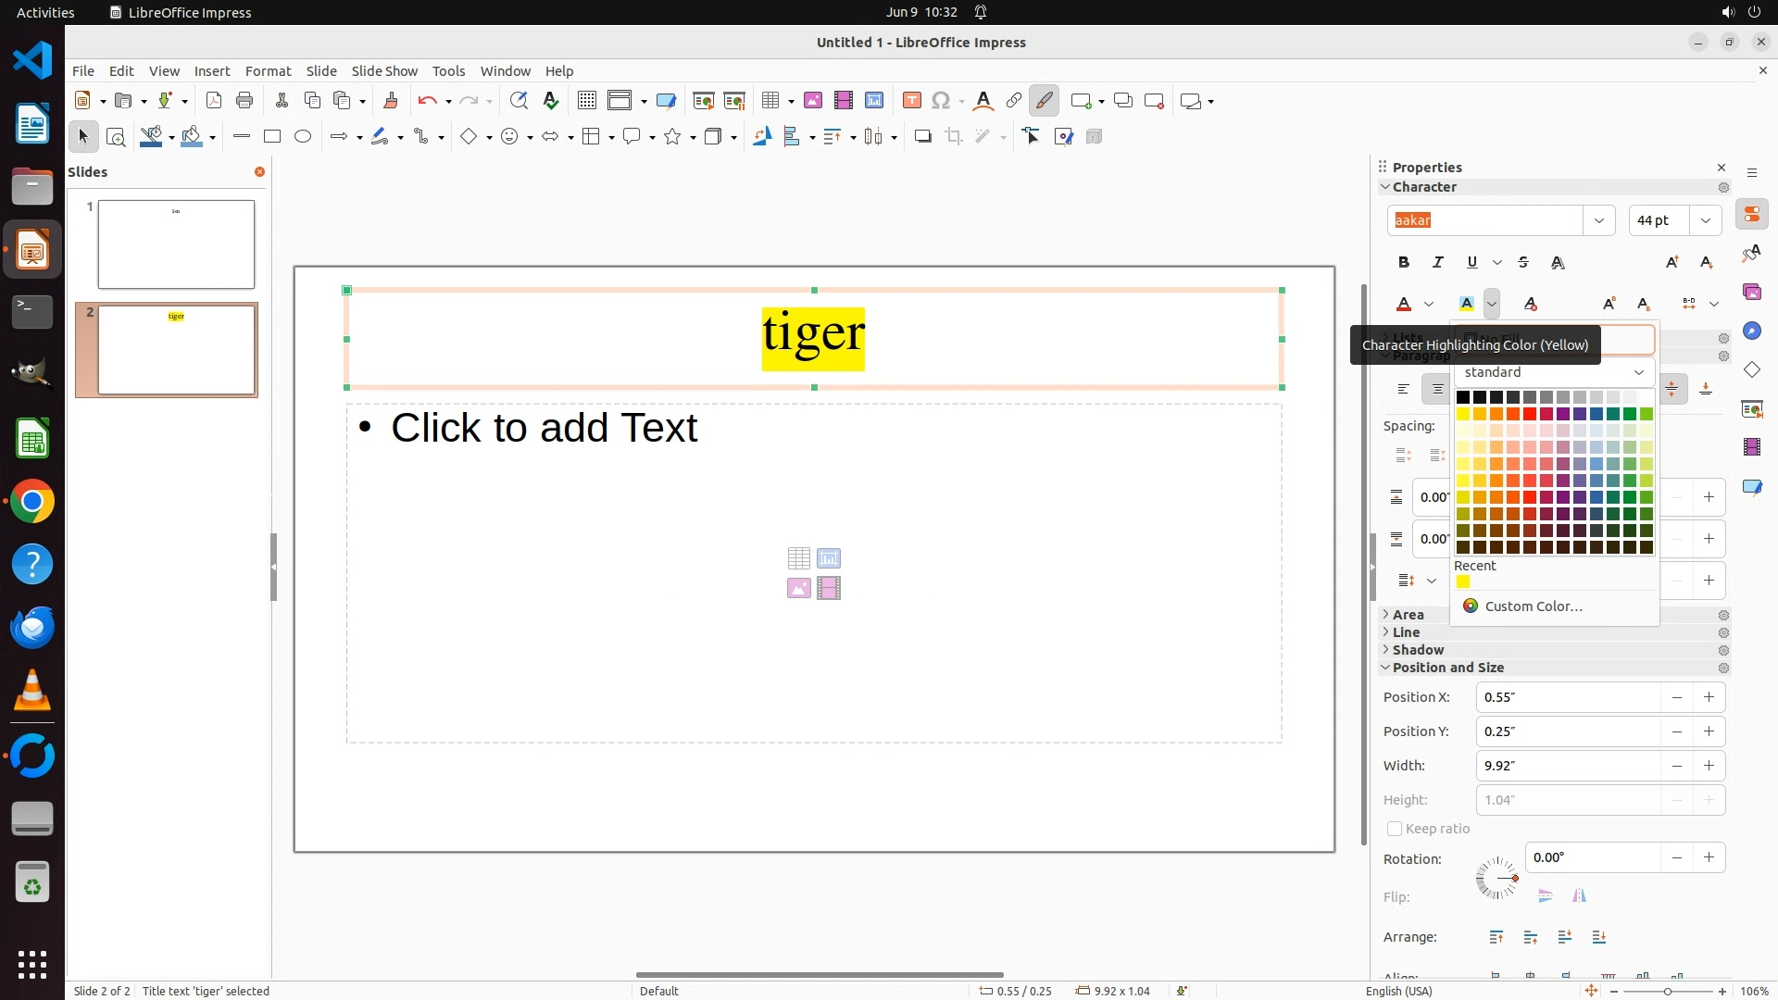The width and height of the screenshot is (1778, 1000).
Task: Click the Strikethrough formatting icon
Action: click(x=1523, y=263)
